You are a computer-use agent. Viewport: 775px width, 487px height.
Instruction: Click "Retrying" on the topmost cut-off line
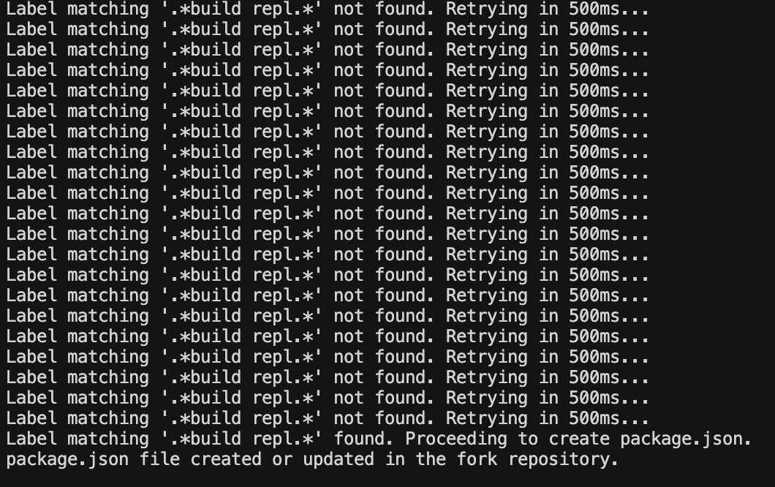[486, 9]
